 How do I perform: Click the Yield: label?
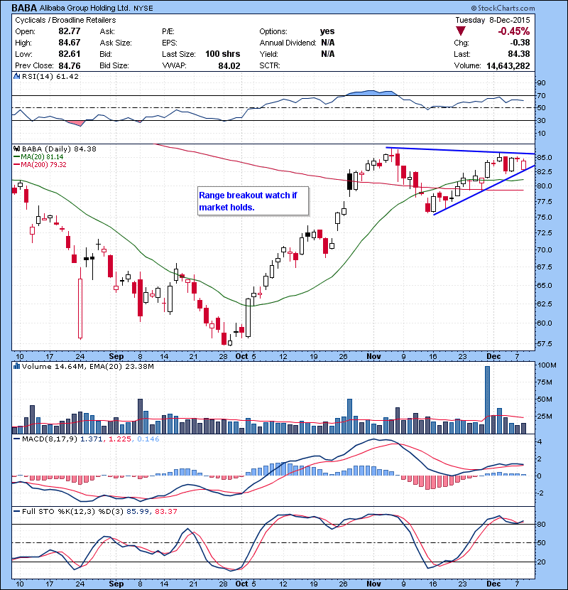click(x=269, y=54)
